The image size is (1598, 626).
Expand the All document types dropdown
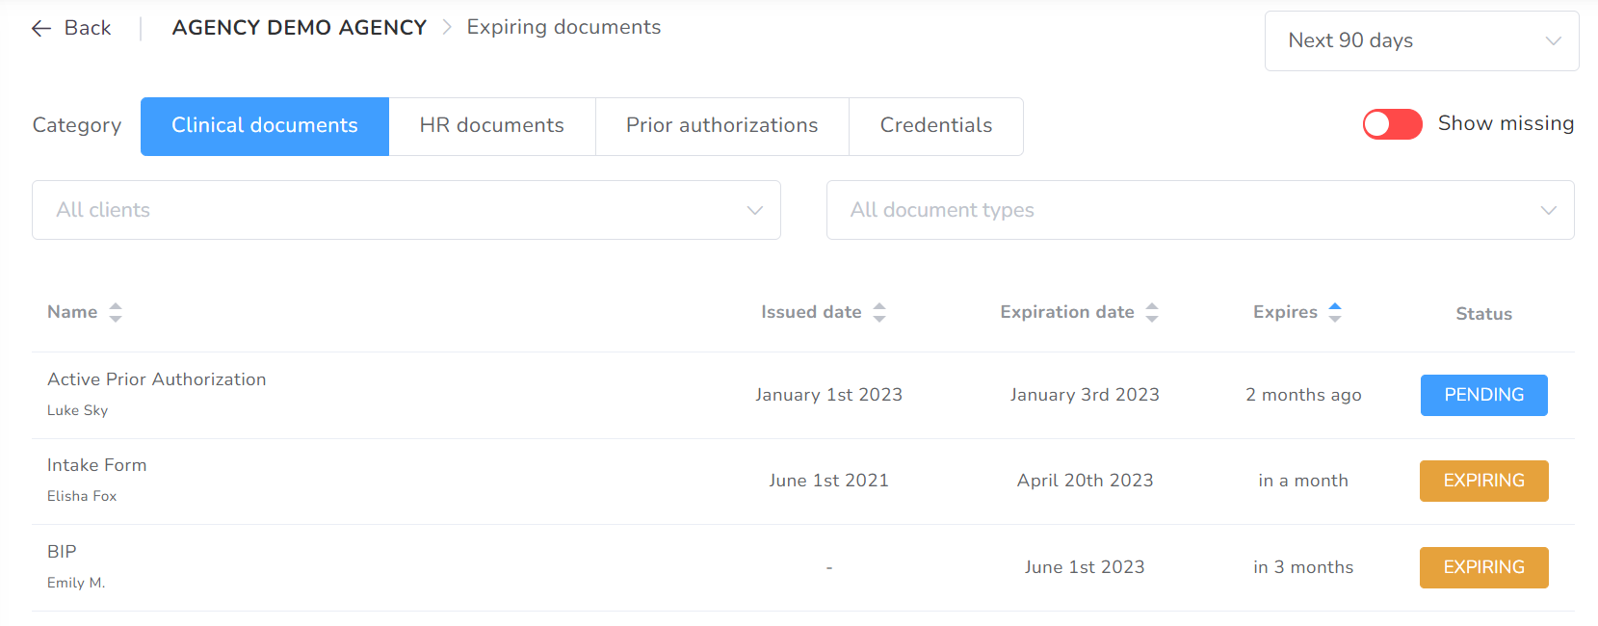click(1199, 210)
